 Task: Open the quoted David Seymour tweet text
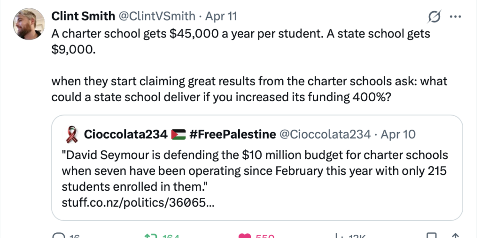(254, 171)
